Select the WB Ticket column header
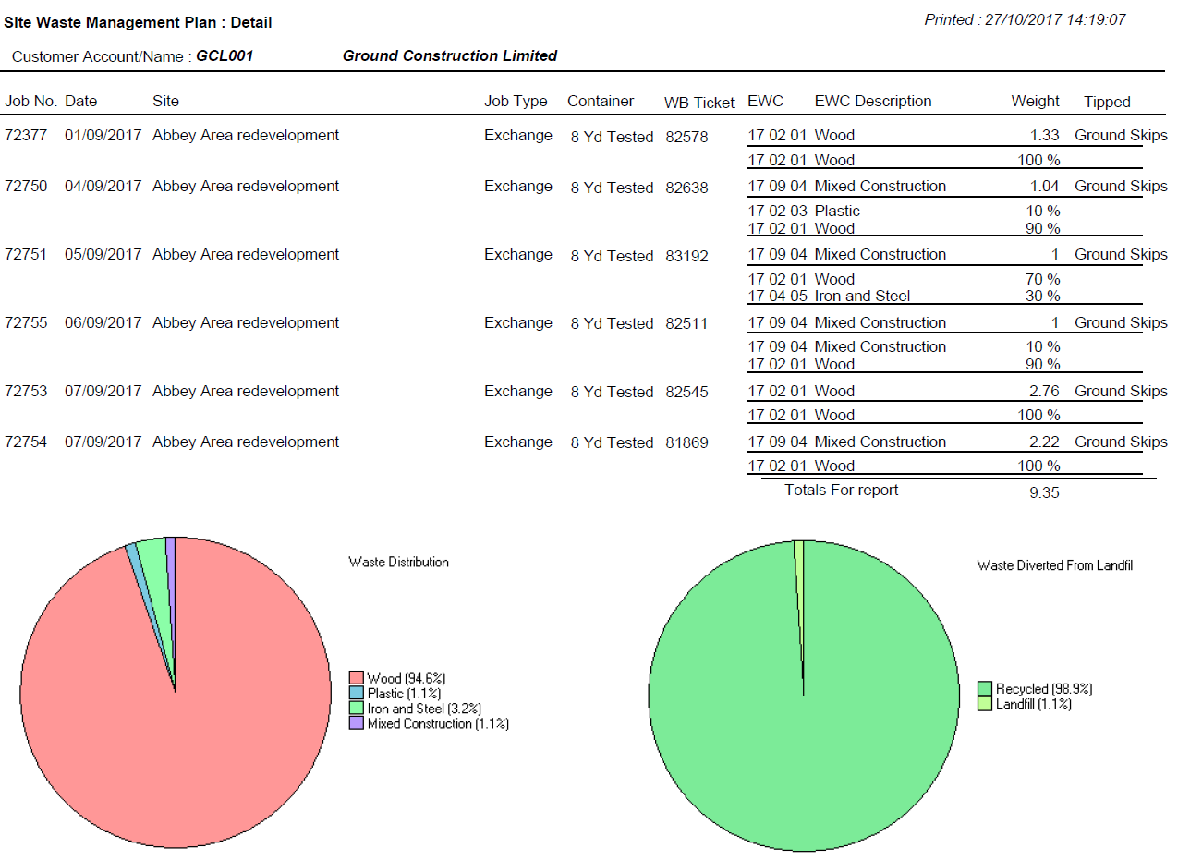 tap(698, 103)
